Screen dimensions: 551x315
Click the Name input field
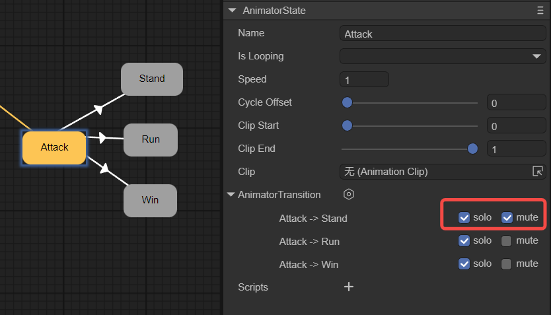point(443,34)
